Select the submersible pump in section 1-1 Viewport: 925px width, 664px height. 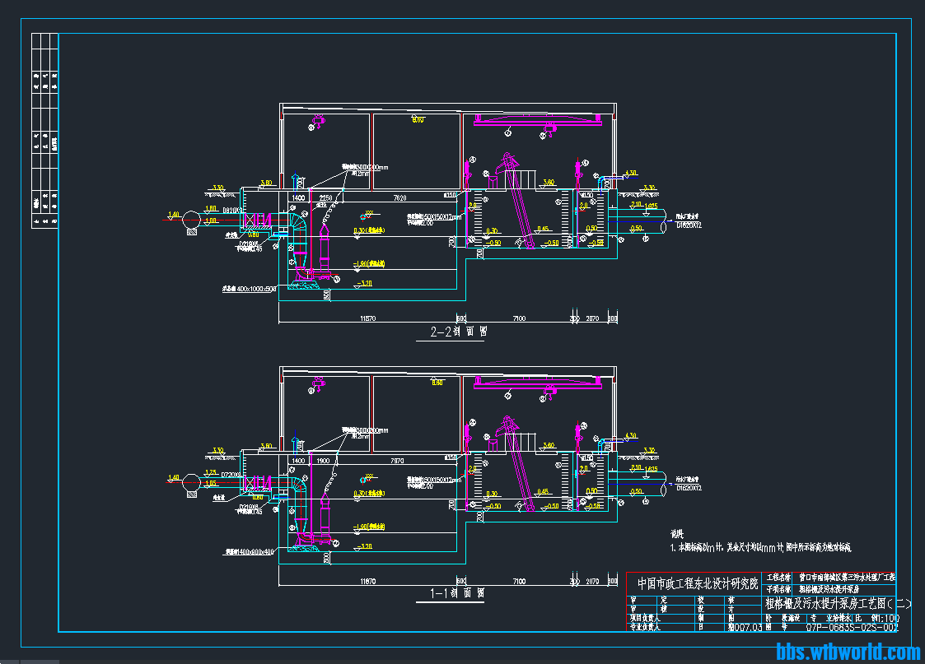(324, 510)
